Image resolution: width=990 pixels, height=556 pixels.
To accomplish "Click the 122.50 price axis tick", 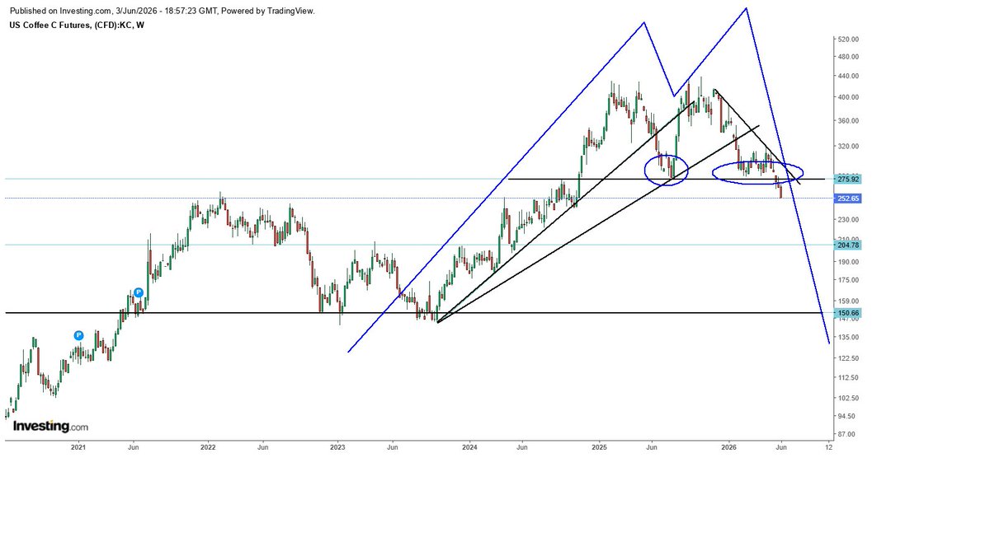I will point(850,358).
